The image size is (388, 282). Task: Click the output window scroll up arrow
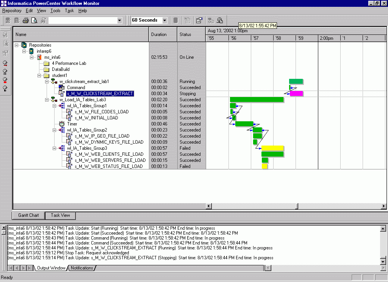point(383,229)
